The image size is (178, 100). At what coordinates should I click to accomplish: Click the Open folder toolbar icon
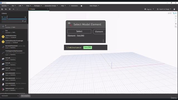6,9
